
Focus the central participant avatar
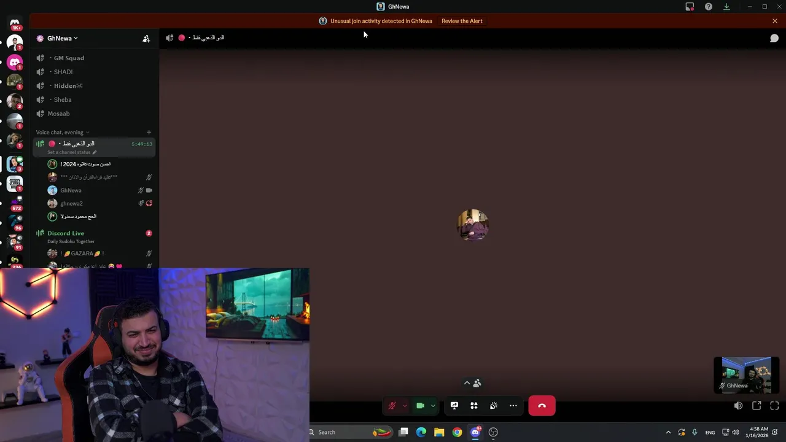pos(473,225)
